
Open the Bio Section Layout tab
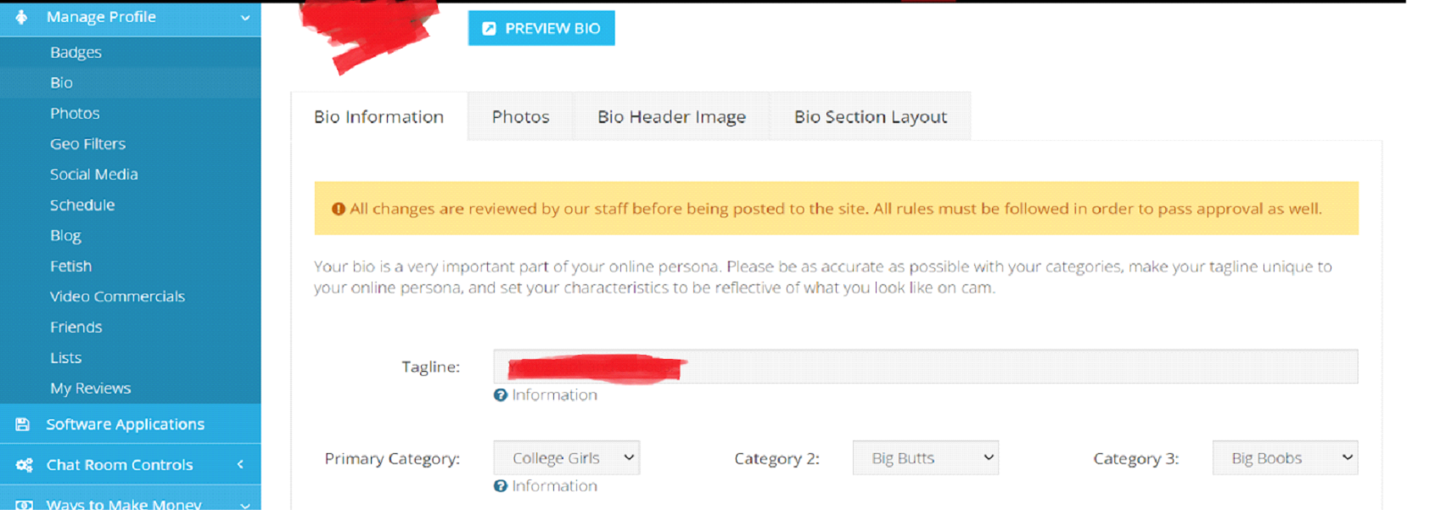pyautogui.click(x=870, y=117)
